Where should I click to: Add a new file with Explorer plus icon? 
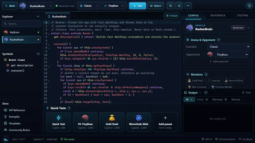[x=38, y=17]
